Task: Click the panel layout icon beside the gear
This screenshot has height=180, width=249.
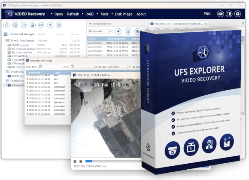Action: click(x=229, y=14)
